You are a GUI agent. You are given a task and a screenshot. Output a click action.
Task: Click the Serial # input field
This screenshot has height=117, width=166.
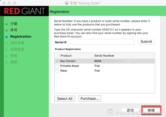(102, 42)
